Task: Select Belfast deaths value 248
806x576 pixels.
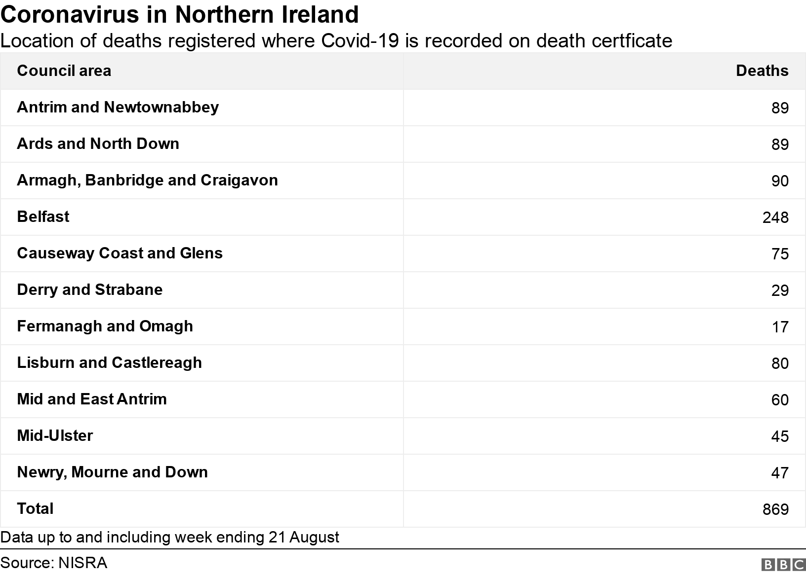Action: [775, 217]
